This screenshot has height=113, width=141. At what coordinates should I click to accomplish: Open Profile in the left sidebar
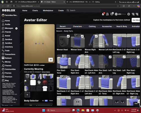point(6,25)
